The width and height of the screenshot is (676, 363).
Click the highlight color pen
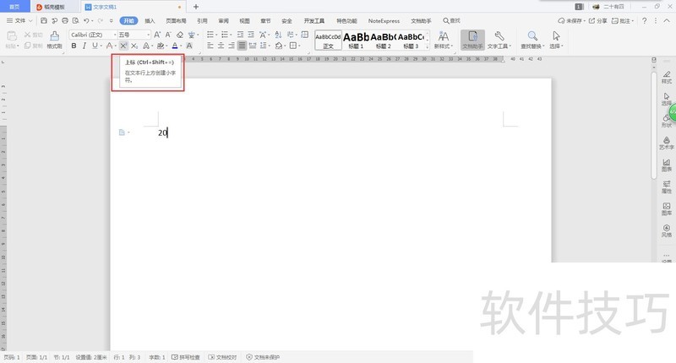point(161,46)
